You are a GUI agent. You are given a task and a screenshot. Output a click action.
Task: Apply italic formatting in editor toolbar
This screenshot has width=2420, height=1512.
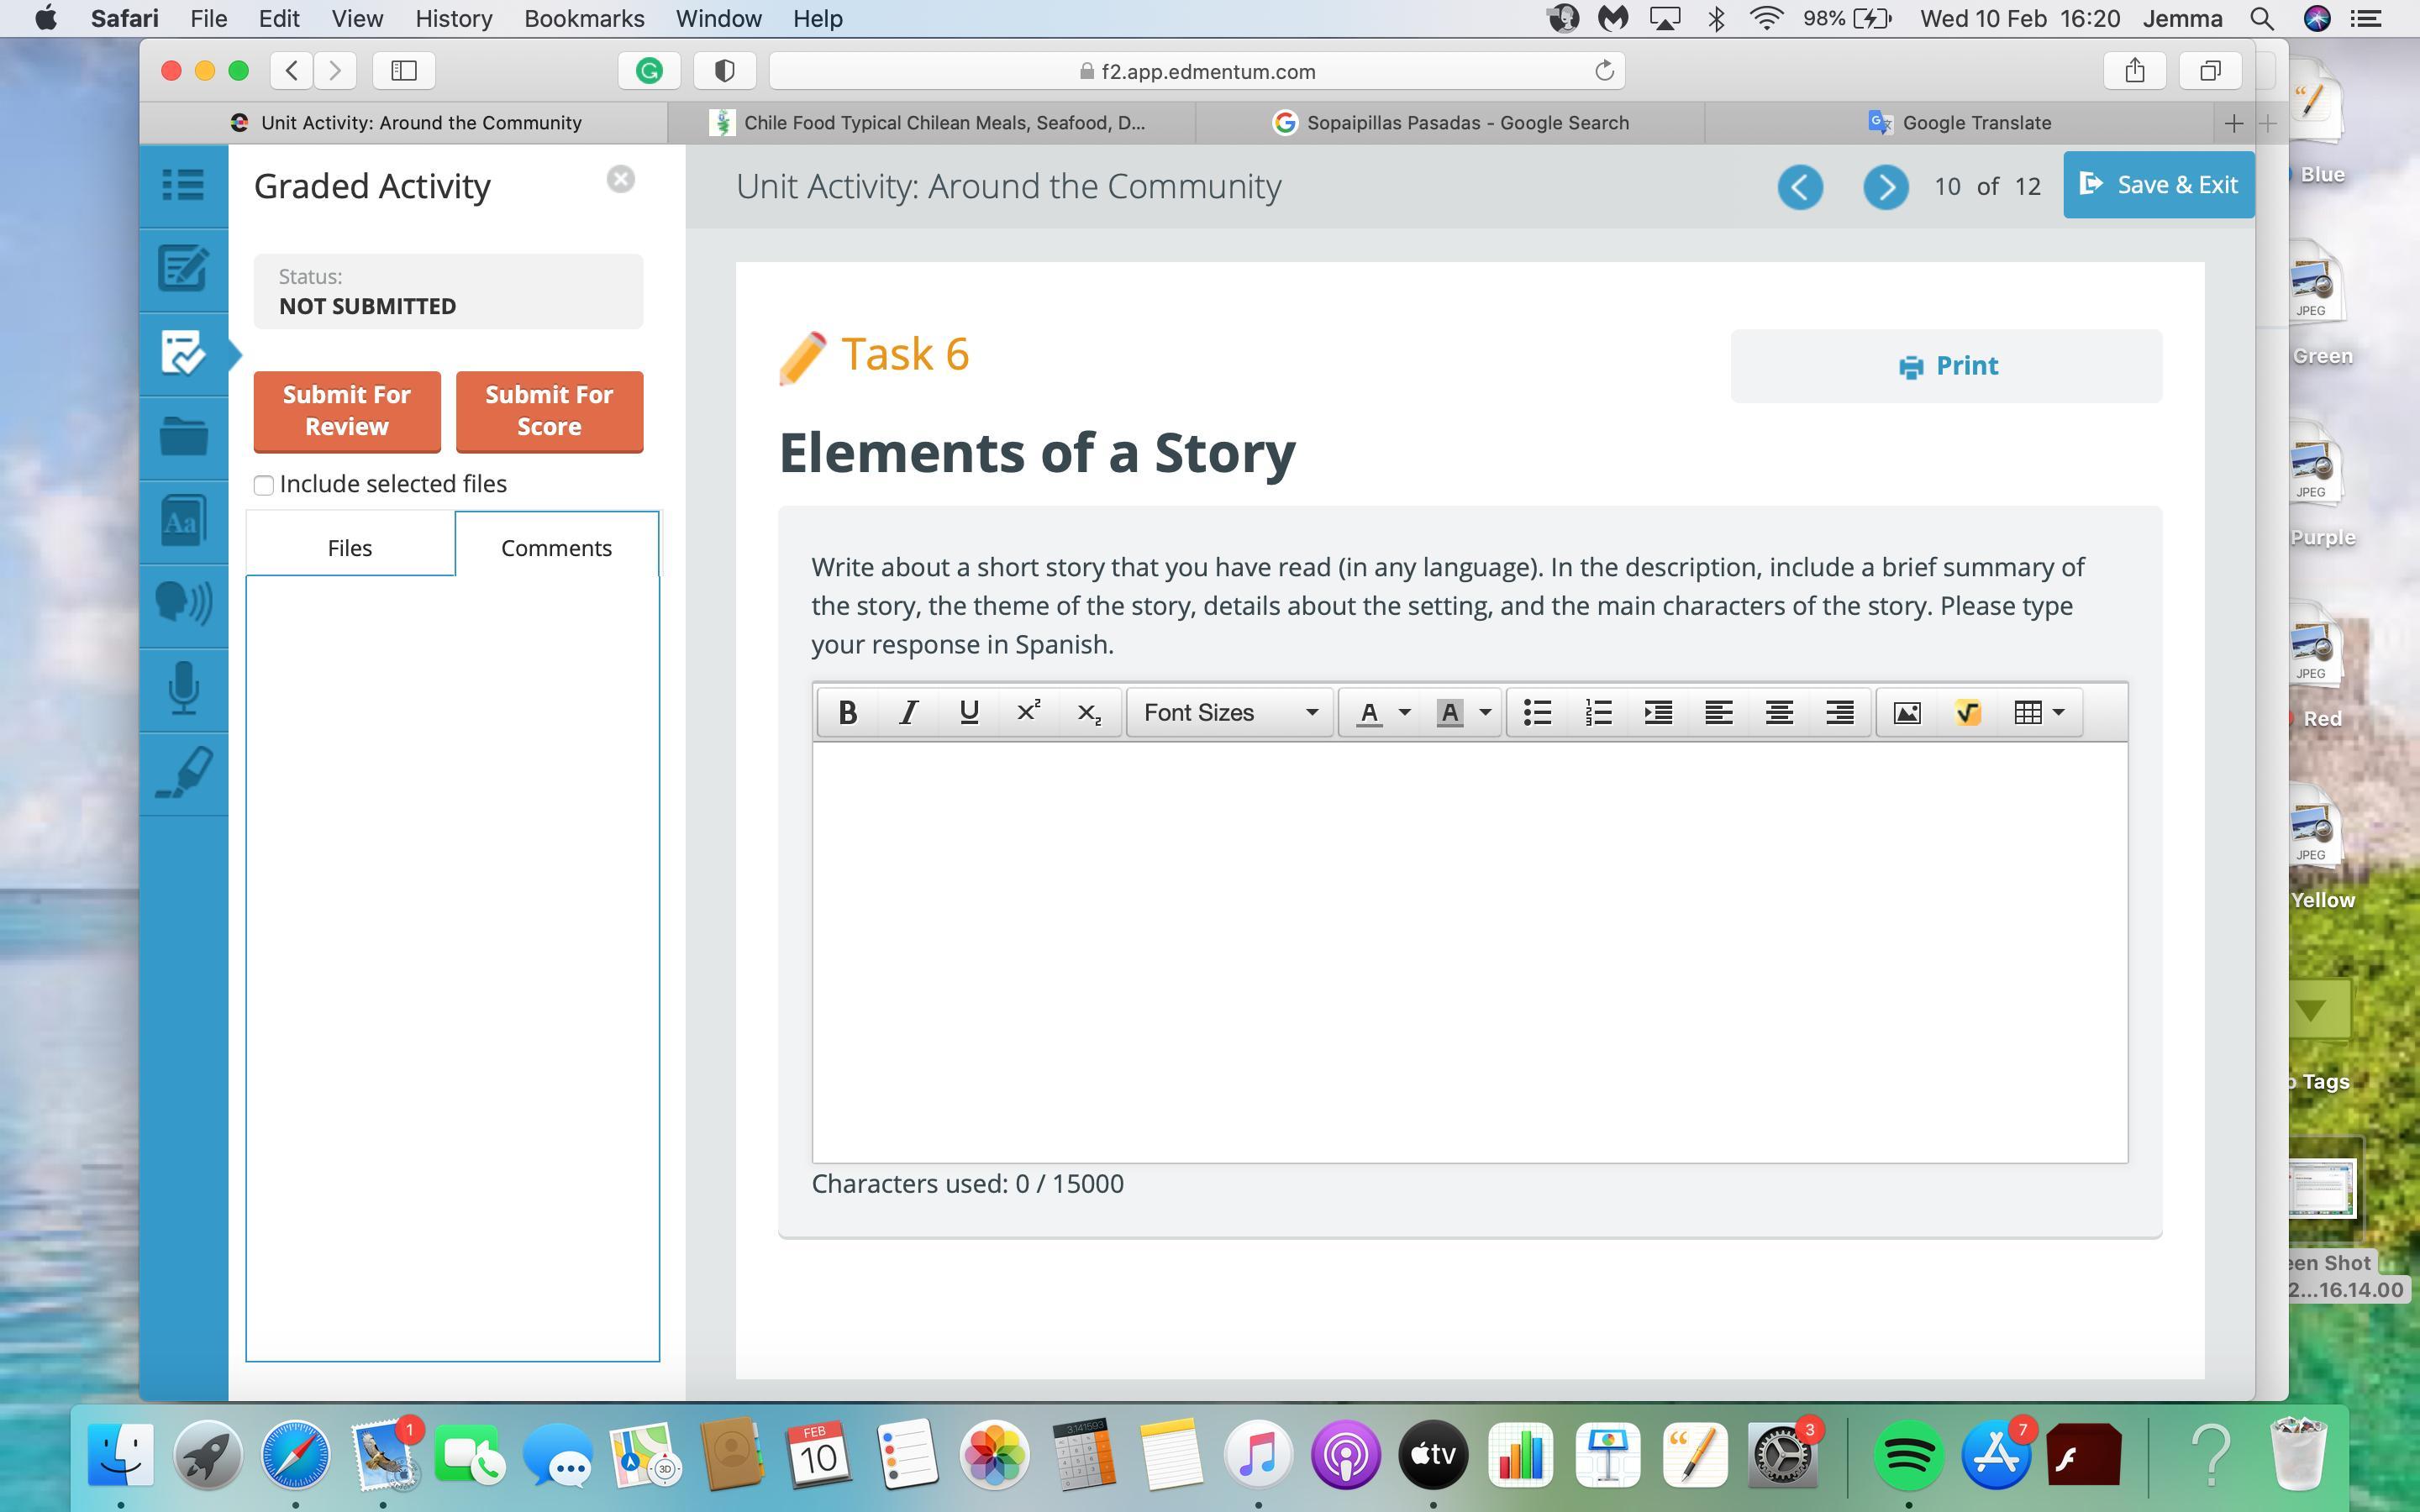point(908,713)
